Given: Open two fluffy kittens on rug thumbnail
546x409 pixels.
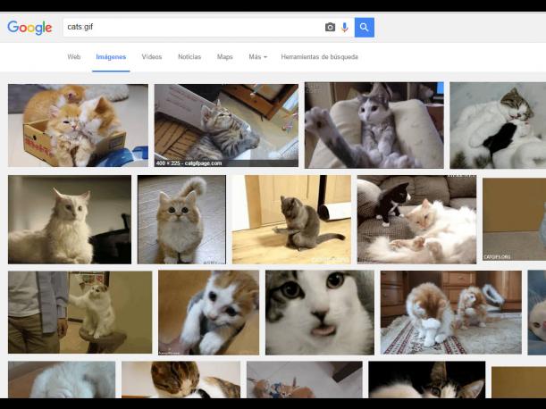Looking at the screenshot, I should (451, 313).
